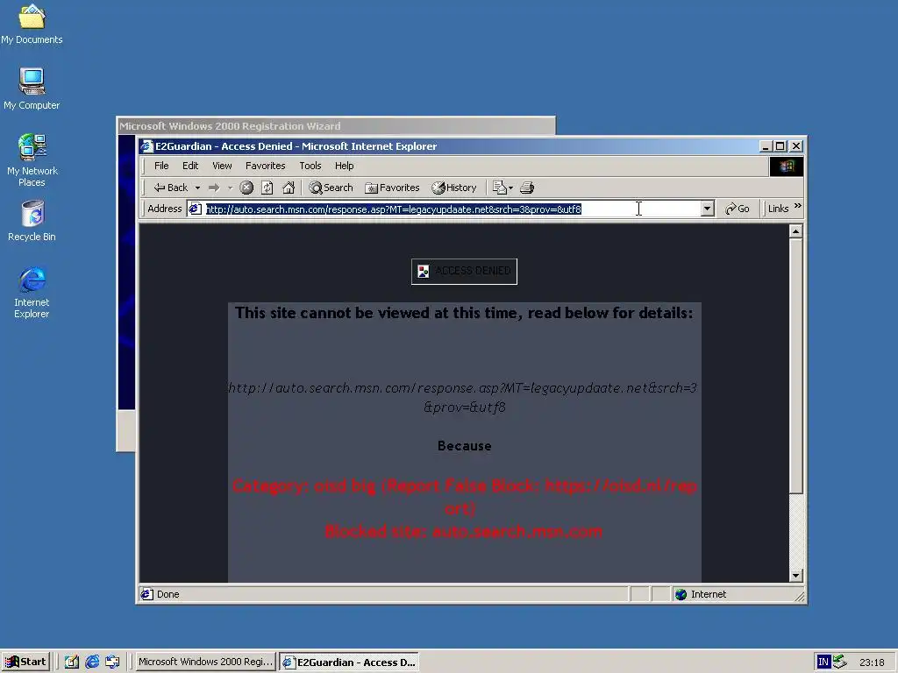
Task: Open the Forward history dropdown arrow
Action: (x=231, y=188)
